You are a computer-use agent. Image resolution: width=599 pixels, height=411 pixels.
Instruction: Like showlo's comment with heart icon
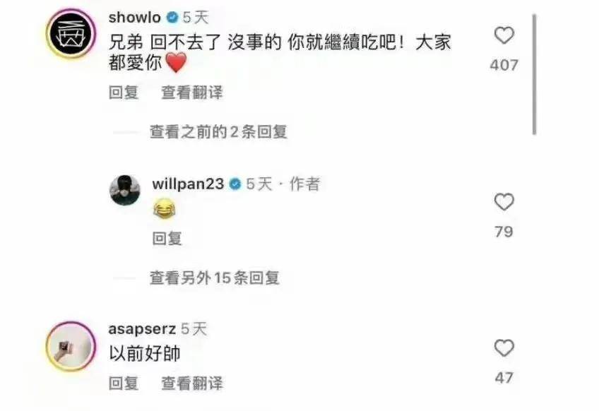point(504,35)
